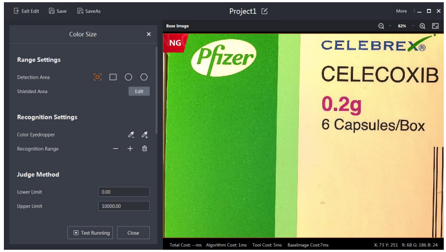Rename the project via the edit pencil icon

click(x=264, y=11)
